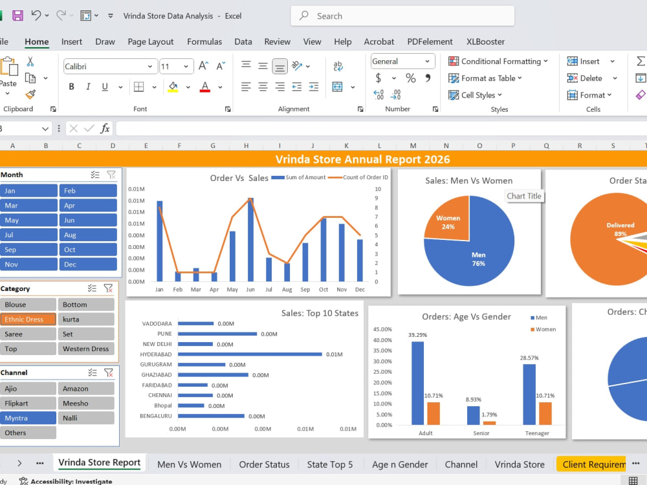The width and height of the screenshot is (647, 485).
Task: Open the Data ribbon tab
Action: [x=243, y=41]
